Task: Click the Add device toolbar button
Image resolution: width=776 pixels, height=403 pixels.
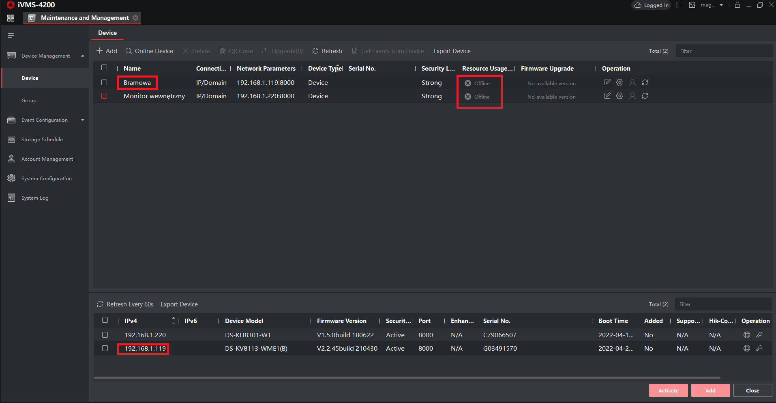Action: tap(107, 51)
